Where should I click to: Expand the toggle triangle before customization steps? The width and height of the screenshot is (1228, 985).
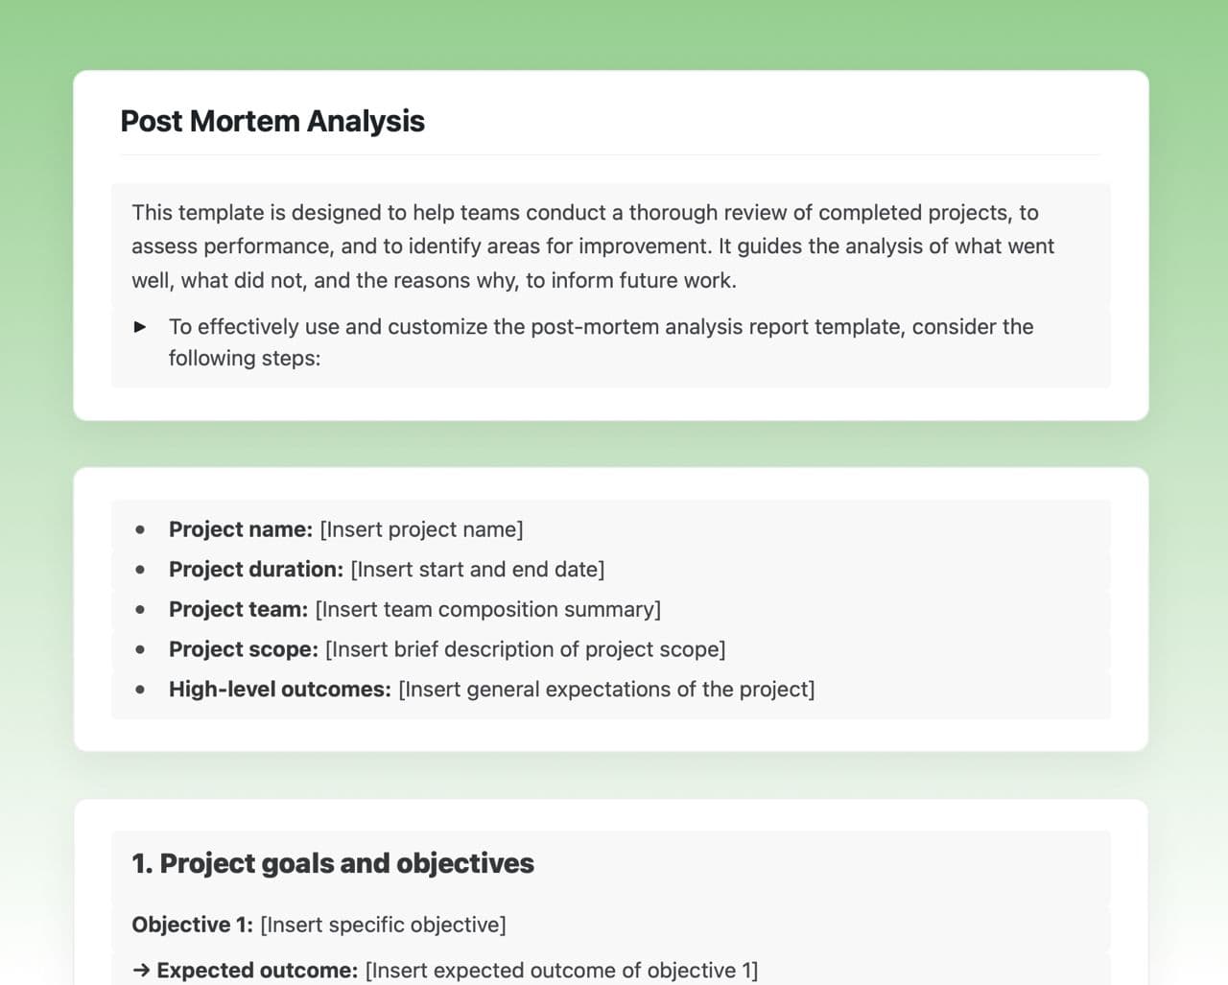click(x=140, y=327)
